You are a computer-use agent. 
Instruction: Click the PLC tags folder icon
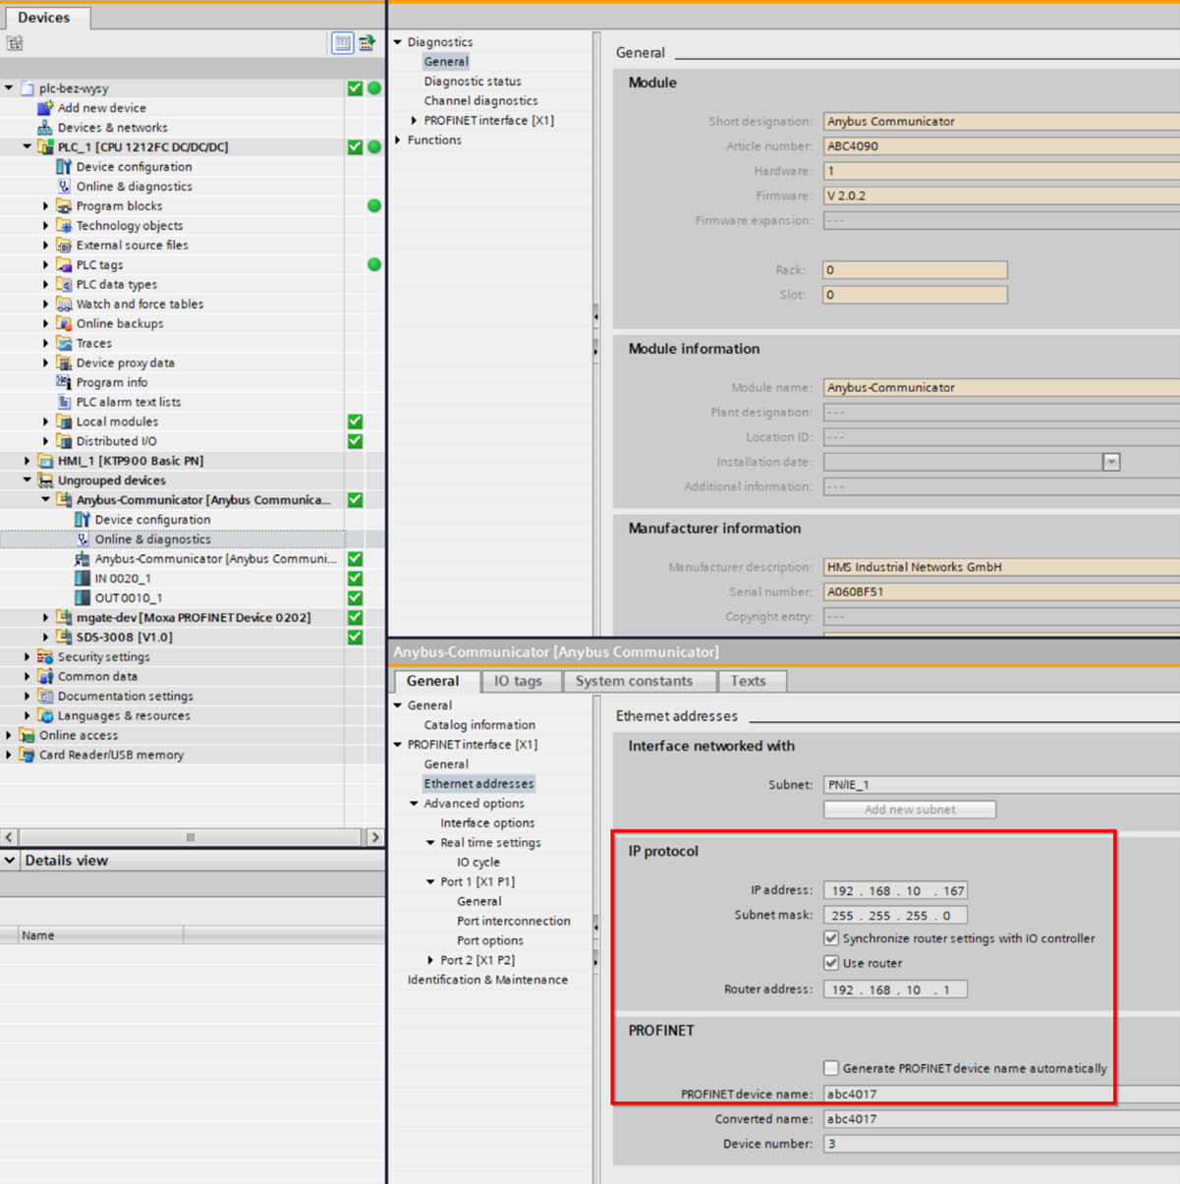[x=64, y=265]
